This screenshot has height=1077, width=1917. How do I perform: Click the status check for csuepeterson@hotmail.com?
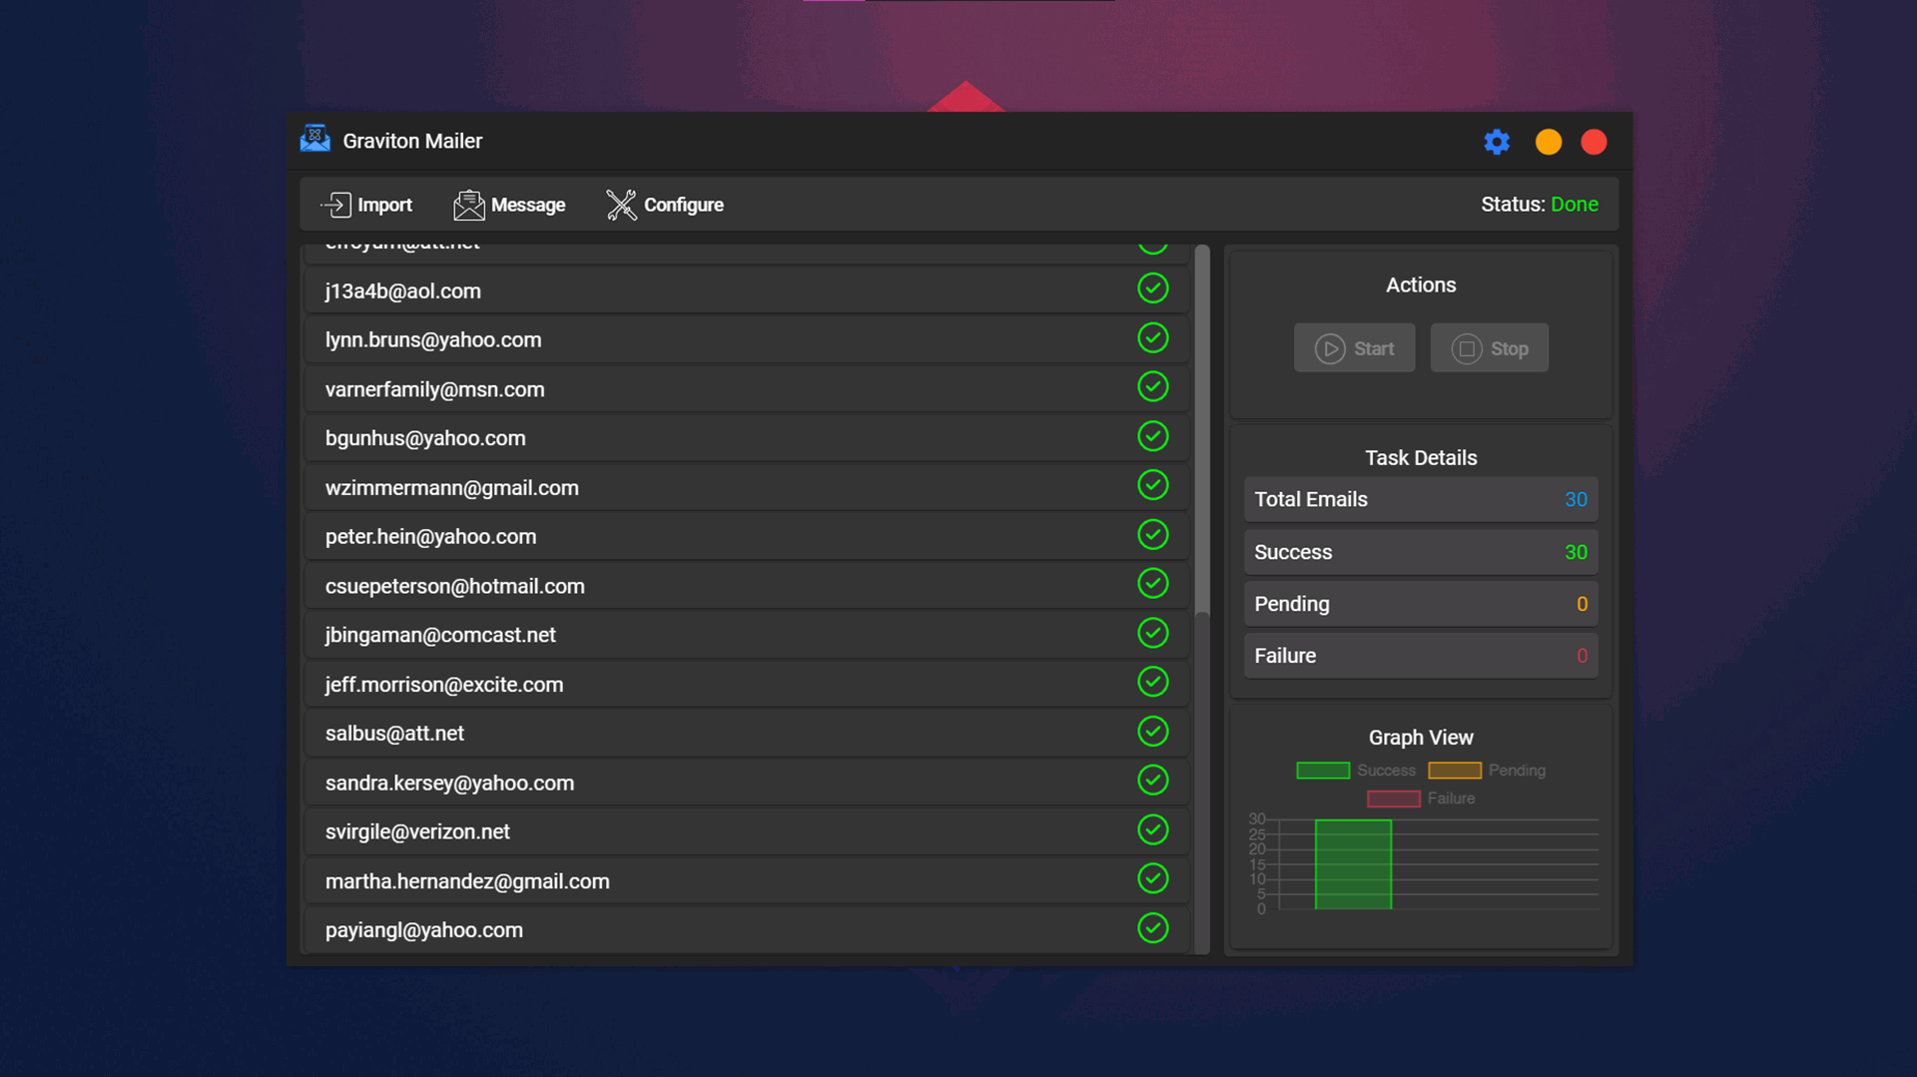(x=1153, y=583)
